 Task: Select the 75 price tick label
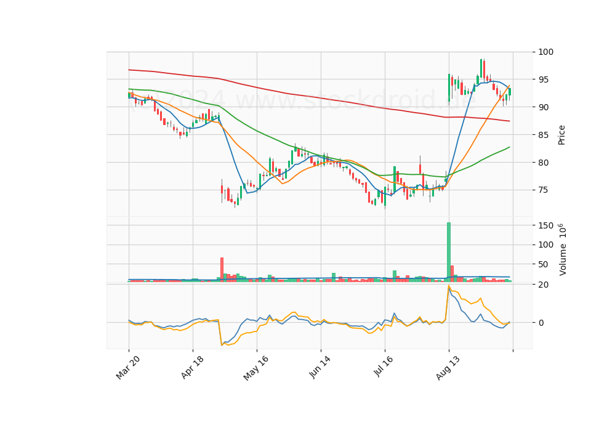pyautogui.click(x=544, y=190)
